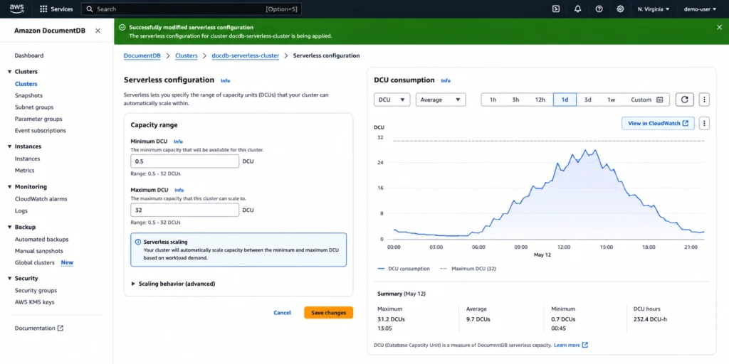The image size is (729, 364).
Task: Toggle the DCU consumption legend entry
Action: coord(404,268)
